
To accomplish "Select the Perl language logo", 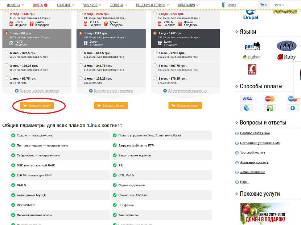I will (252, 46).
